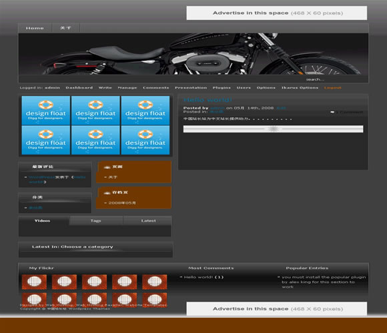
Task: Open Ikarus Options in the admin bar
Action: 300,88
